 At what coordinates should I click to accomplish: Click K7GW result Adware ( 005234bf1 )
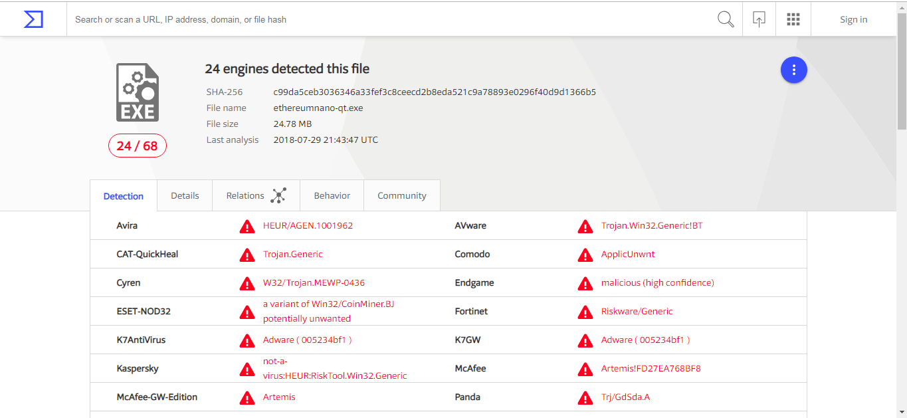click(646, 340)
